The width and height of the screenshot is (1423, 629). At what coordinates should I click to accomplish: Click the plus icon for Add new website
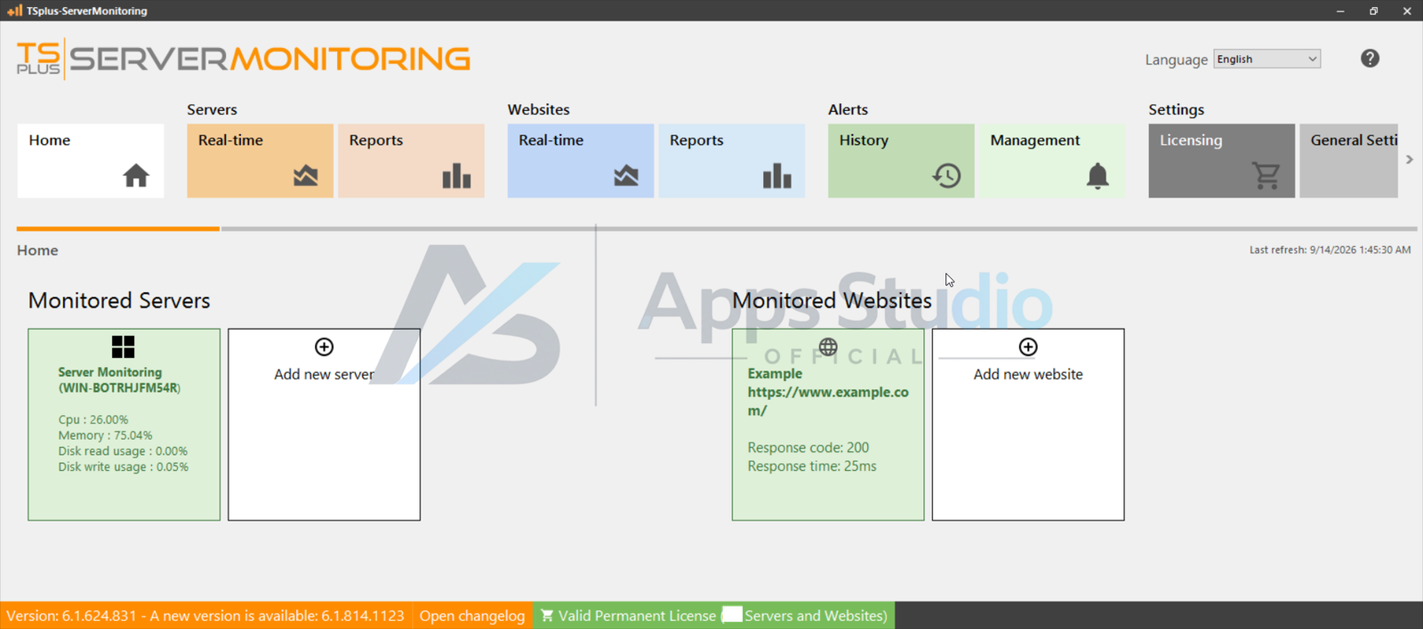click(1028, 346)
